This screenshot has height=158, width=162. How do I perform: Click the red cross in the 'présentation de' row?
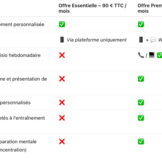pyautogui.click(x=62, y=79)
